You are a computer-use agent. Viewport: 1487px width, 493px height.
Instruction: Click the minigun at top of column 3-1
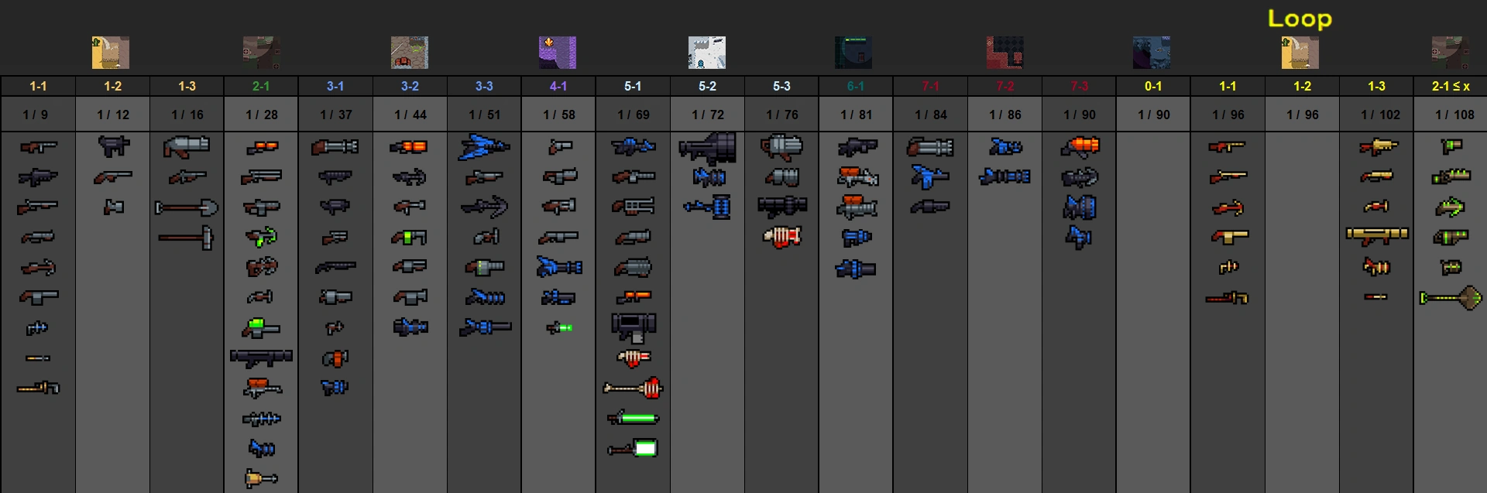point(335,146)
